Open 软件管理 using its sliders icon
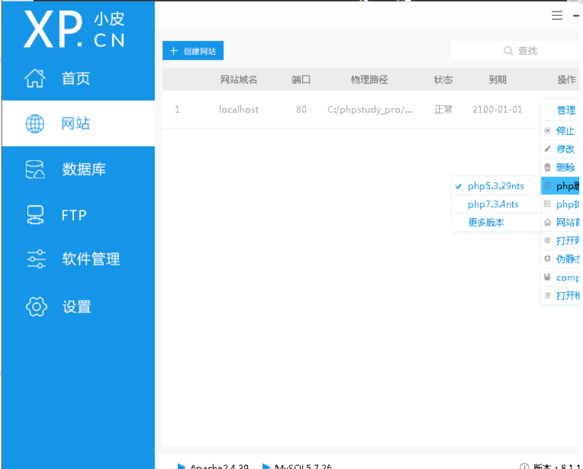583x469 pixels. click(x=36, y=259)
